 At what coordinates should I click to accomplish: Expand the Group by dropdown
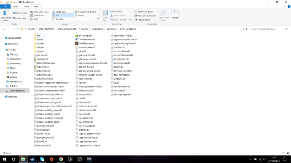point(117,11)
